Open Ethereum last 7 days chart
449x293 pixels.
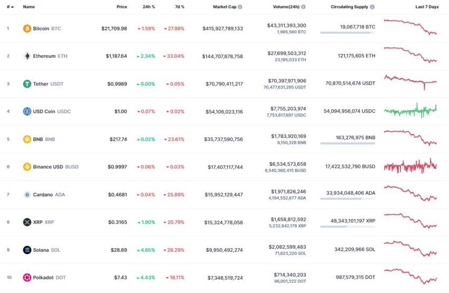(x=410, y=55)
